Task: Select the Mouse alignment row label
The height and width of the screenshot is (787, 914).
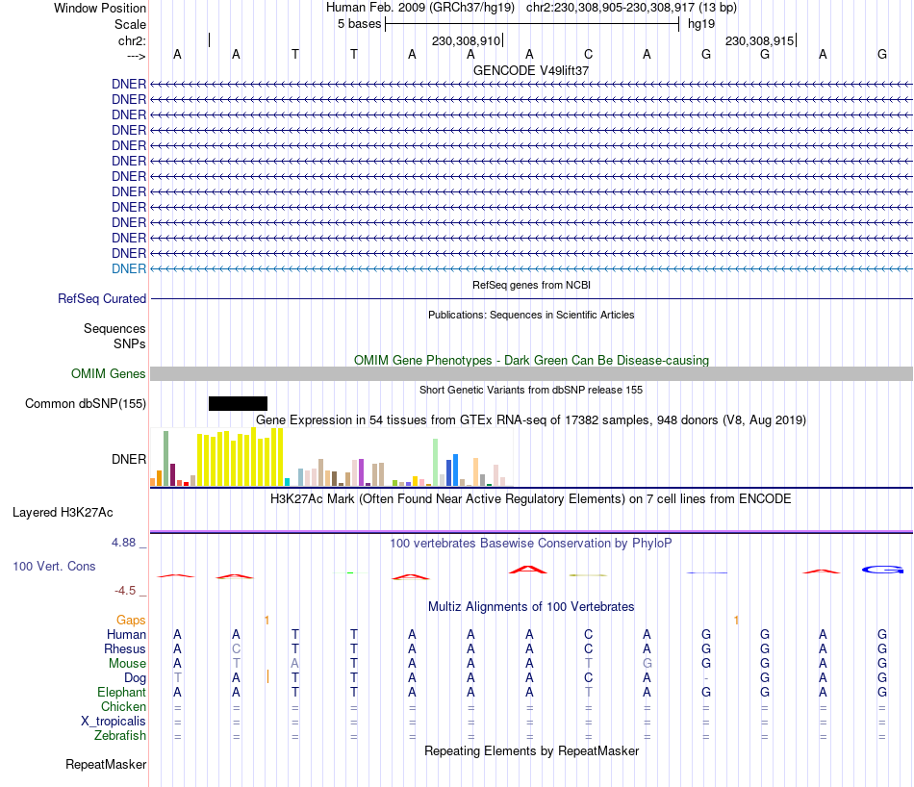Action: pos(127,664)
